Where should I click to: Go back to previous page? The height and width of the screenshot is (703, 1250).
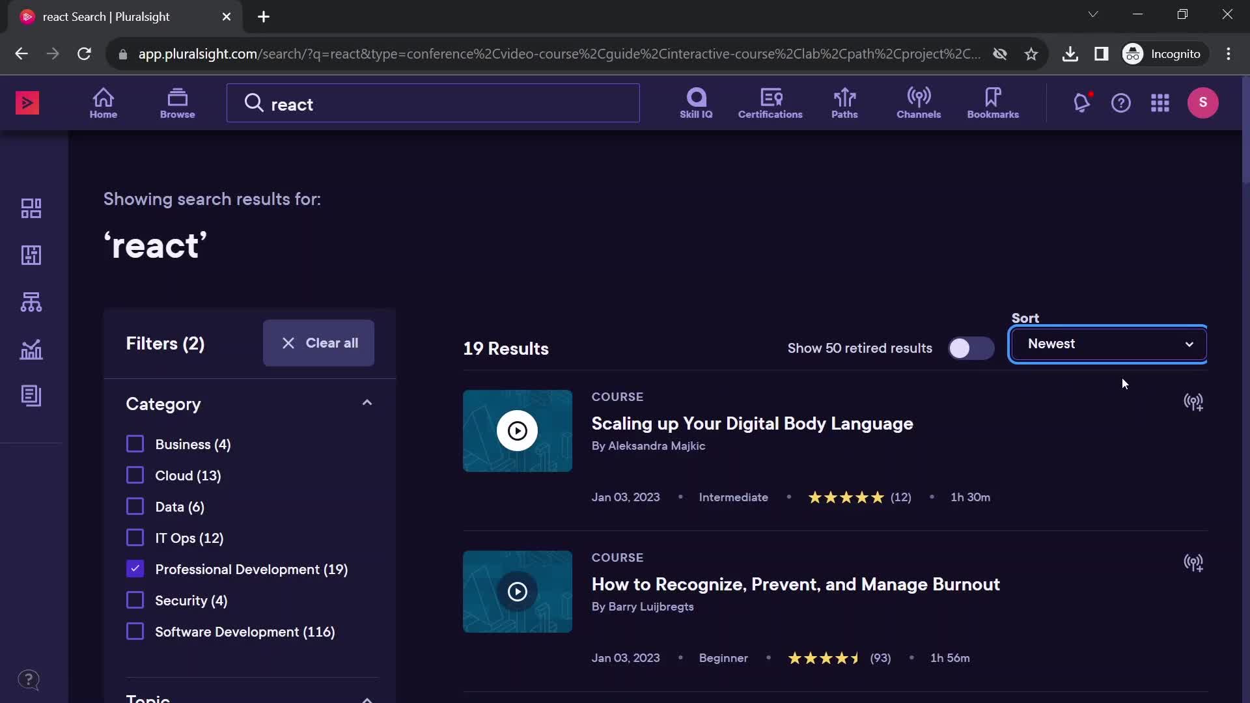[21, 54]
